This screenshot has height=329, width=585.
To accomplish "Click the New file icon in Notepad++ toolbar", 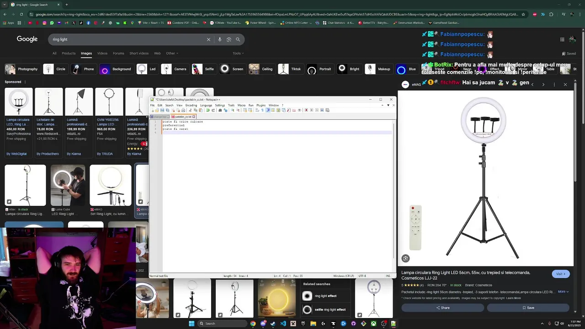I will click(153, 110).
